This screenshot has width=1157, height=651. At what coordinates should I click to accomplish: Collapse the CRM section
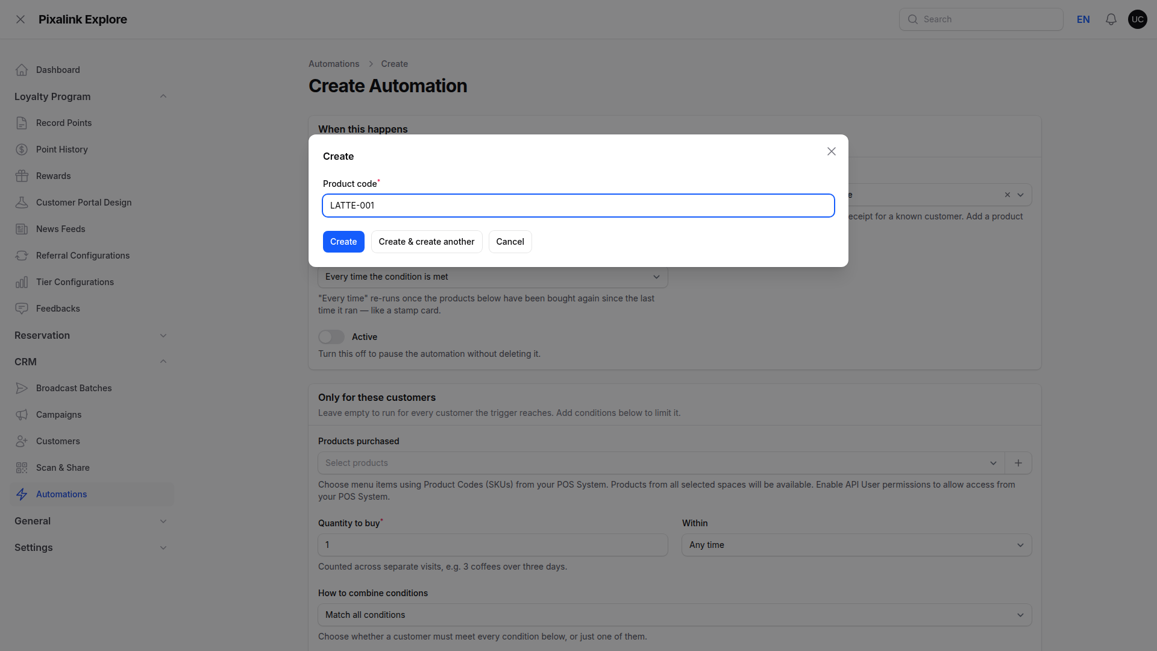click(x=163, y=362)
